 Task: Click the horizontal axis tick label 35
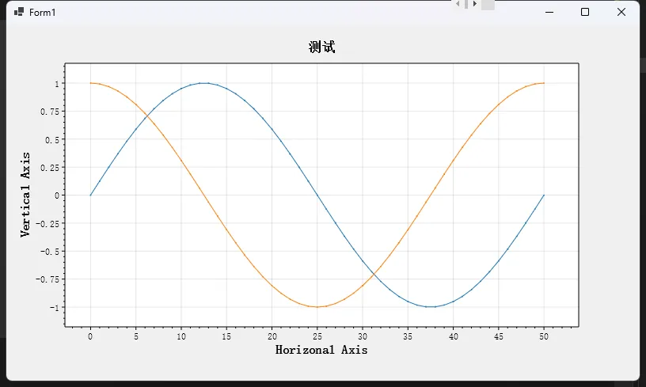point(408,336)
